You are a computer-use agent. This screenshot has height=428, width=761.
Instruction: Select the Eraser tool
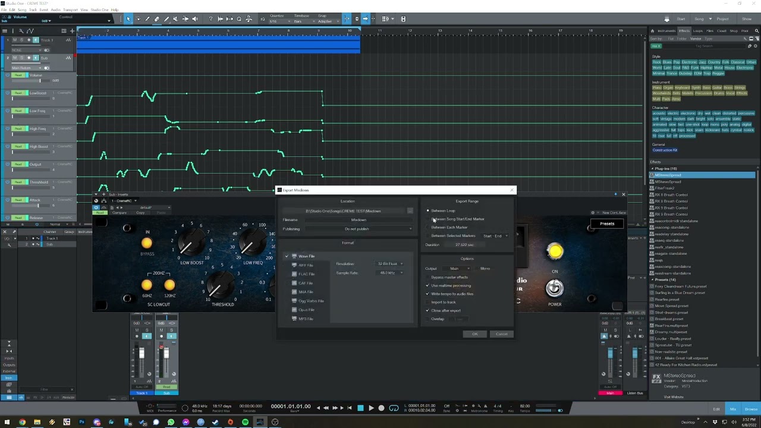tap(157, 19)
